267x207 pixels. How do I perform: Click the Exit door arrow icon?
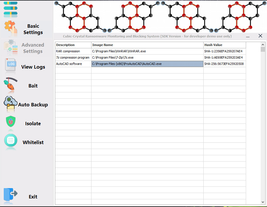11,194
